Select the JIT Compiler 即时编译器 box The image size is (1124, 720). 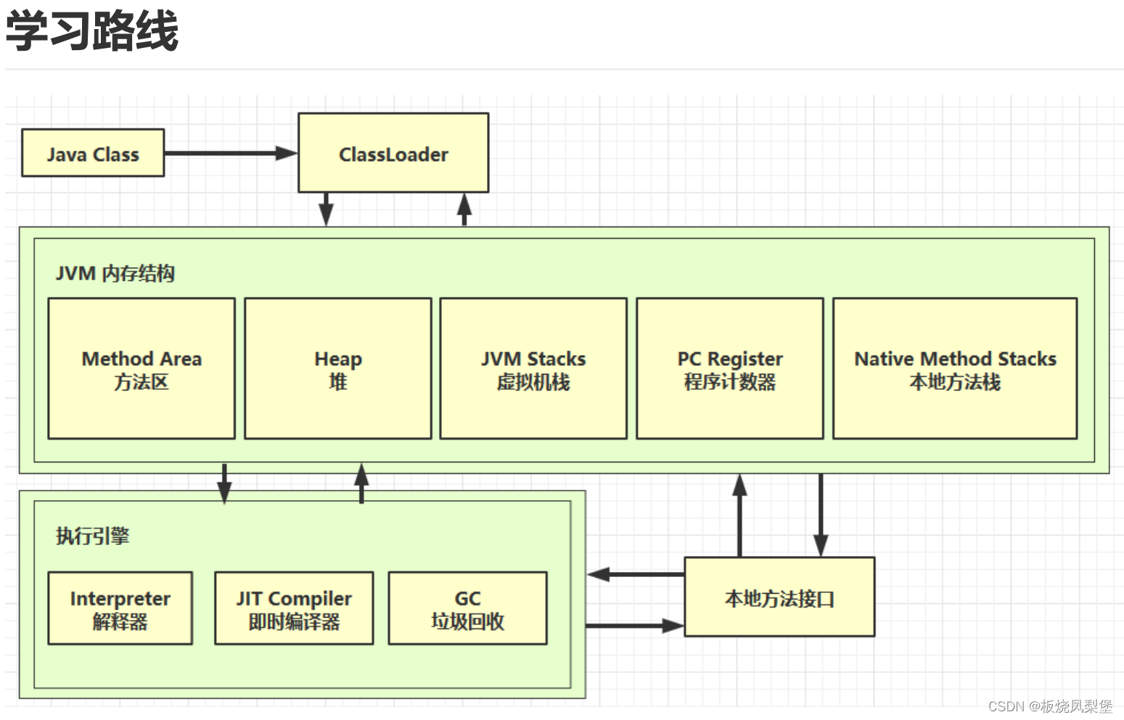coord(294,608)
